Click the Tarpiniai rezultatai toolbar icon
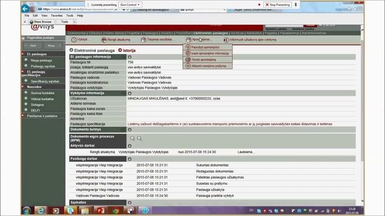This screenshot has width=385, height=216. coord(144,40)
